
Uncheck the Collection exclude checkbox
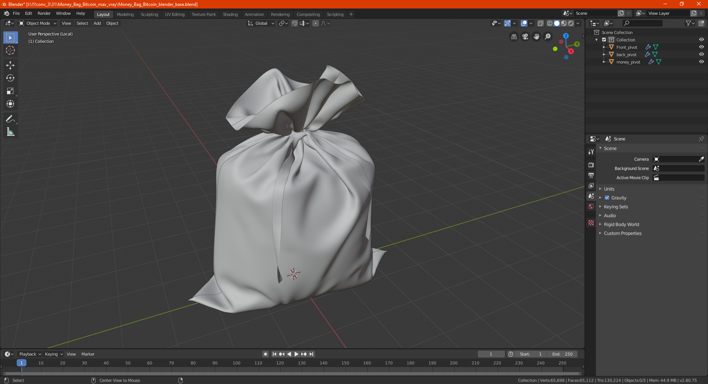pyautogui.click(x=604, y=40)
